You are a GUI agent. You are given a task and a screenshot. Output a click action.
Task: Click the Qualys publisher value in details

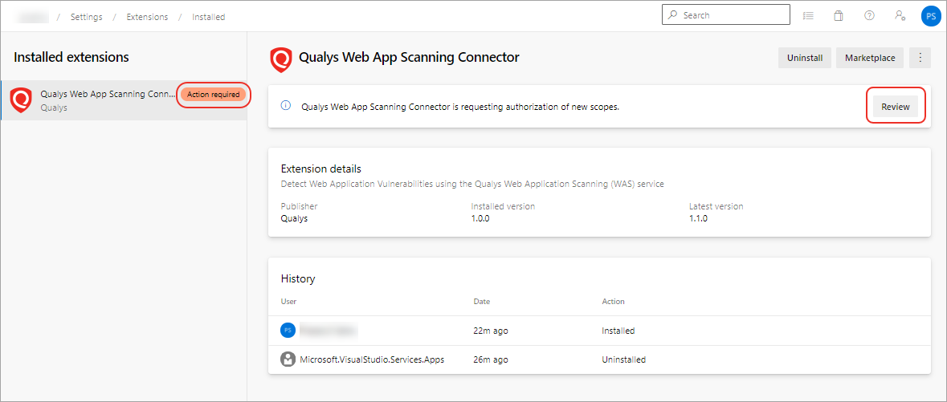pyautogui.click(x=294, y=218)
